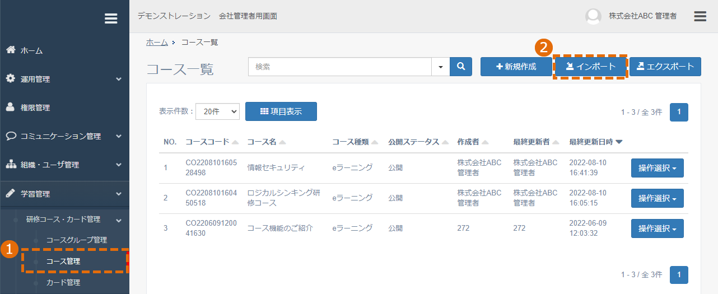This screenshot has height=294, width=718.
Task: Select カード管理 in sidebar
Action: tap(63, 282)
